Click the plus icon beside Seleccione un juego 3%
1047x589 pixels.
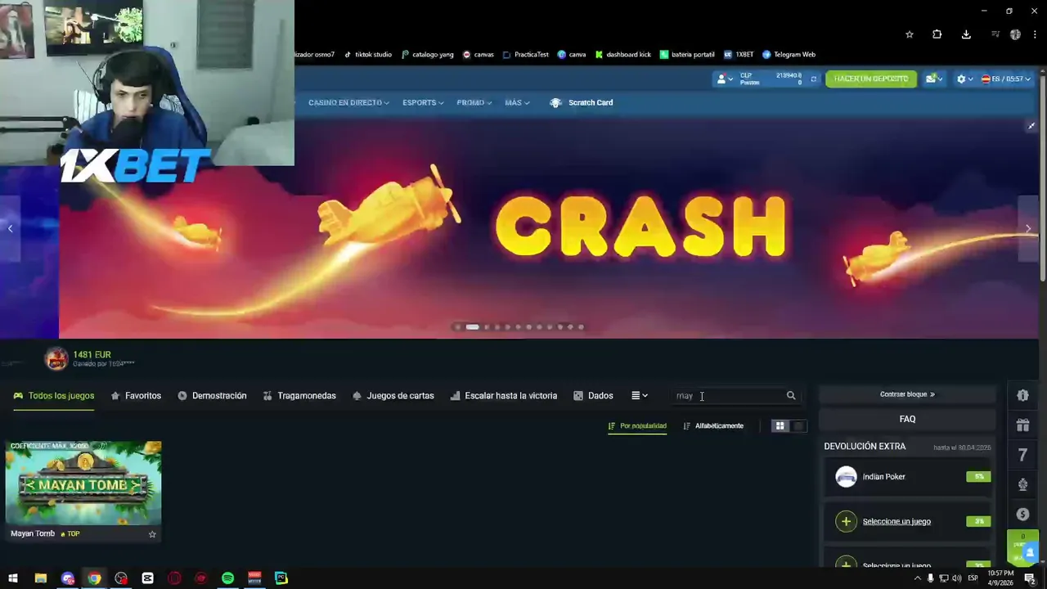pyautogui.click(x=846, y=521)
